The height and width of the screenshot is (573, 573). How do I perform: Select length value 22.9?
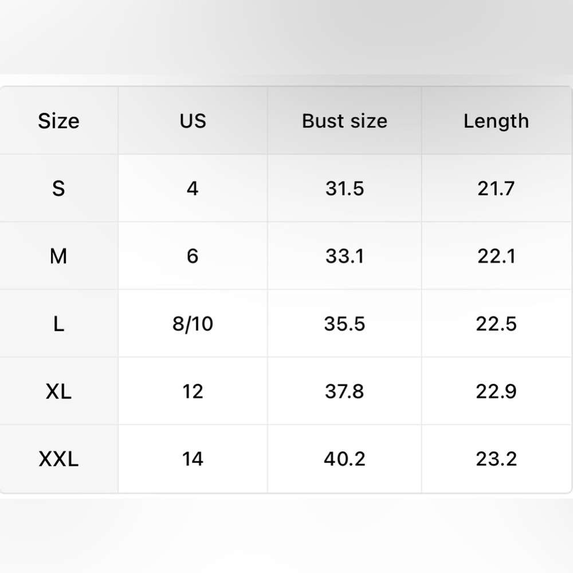[496, 391]
